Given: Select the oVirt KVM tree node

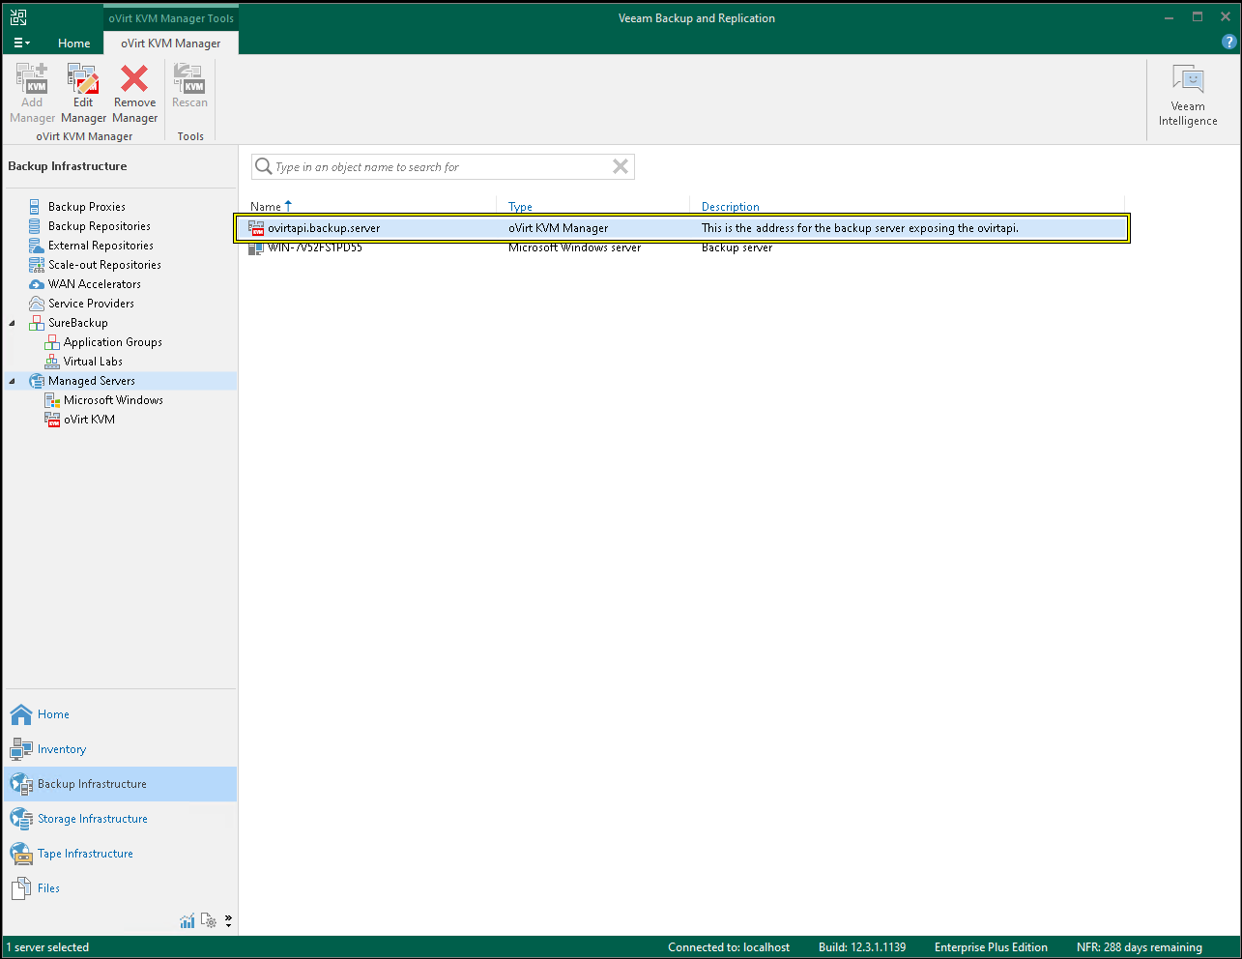Looking at the screenshot, I should pos(89,420).
